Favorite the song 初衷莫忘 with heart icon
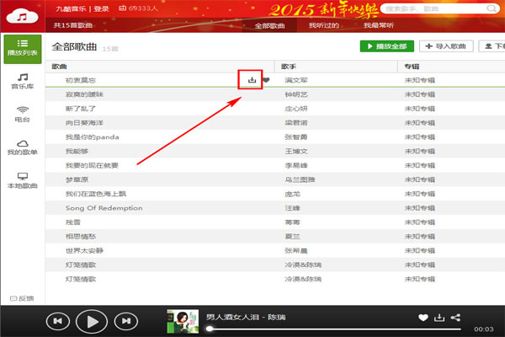Image resolution: width=505 pixels, height=337 pixels. 266,81
